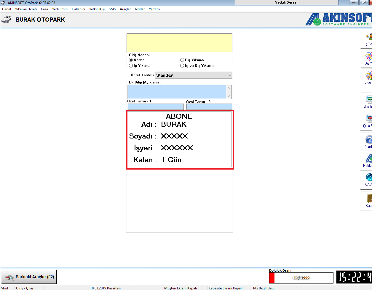Viewport: 372px width, 290px height.
Task: Click the İç ve Dış Yıkama icon
Action: (368, 75)
